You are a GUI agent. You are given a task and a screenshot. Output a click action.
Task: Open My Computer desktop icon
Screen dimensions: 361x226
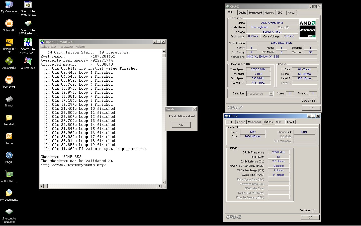tap(9, 7)
